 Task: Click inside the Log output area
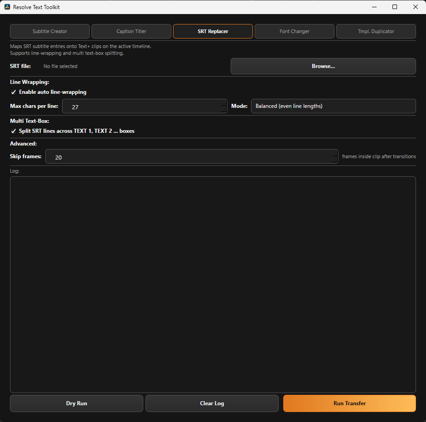[x=213, y=285]
